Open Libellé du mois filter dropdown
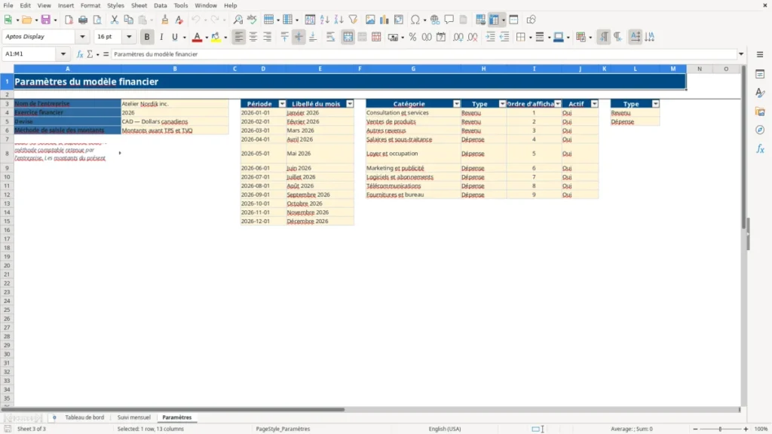Viewport: 772px width, 434px height. point(350,104)
